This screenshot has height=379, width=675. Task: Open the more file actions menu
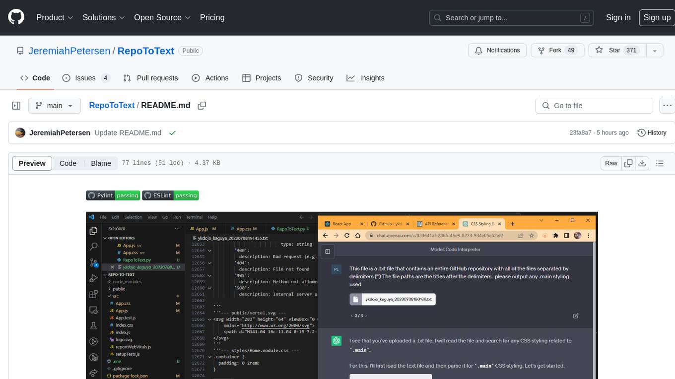(x=667, y=106)
